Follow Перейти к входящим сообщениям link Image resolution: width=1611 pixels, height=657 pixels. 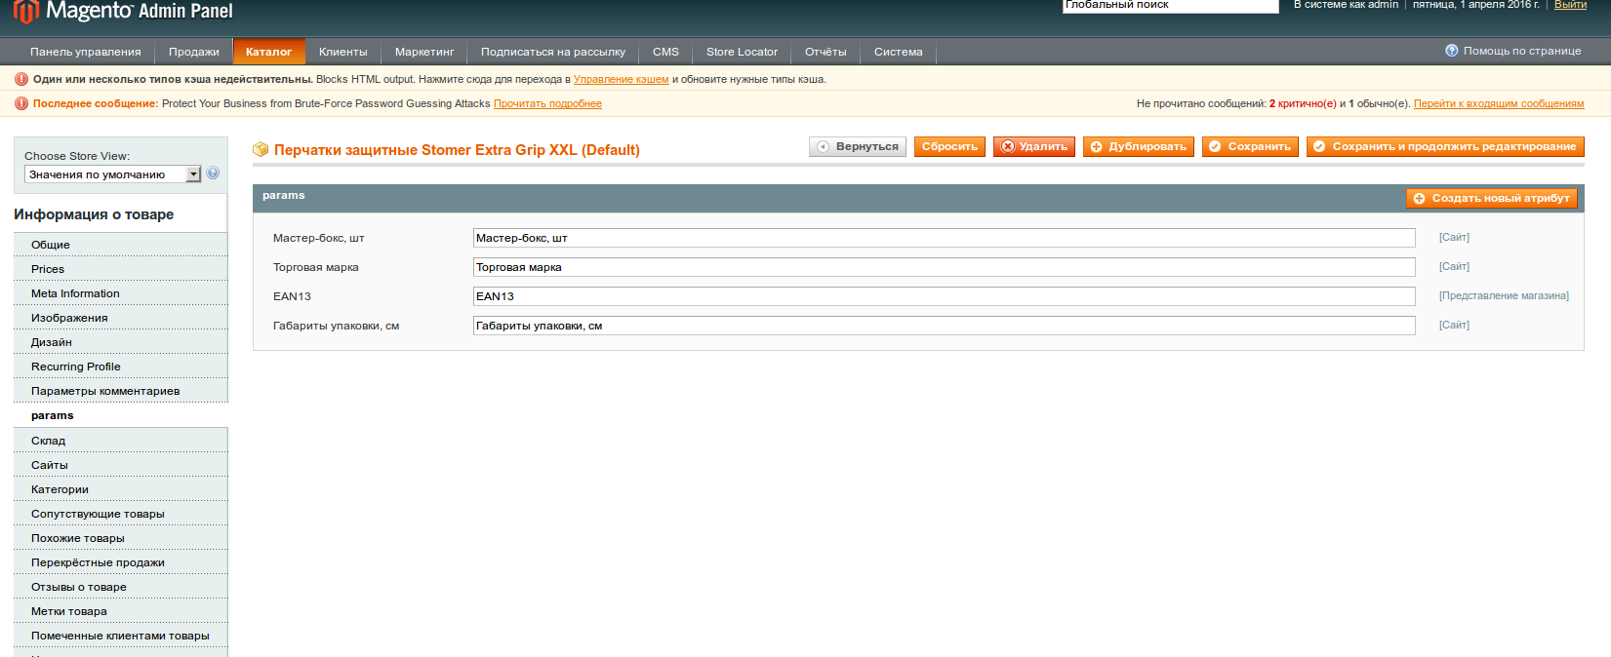click(1499, 103)
